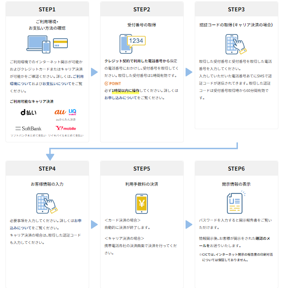The width and height of the screenshot is (282, 288).
Task: Click the laptop and phone illustration in STEP1
Action: 38,44
